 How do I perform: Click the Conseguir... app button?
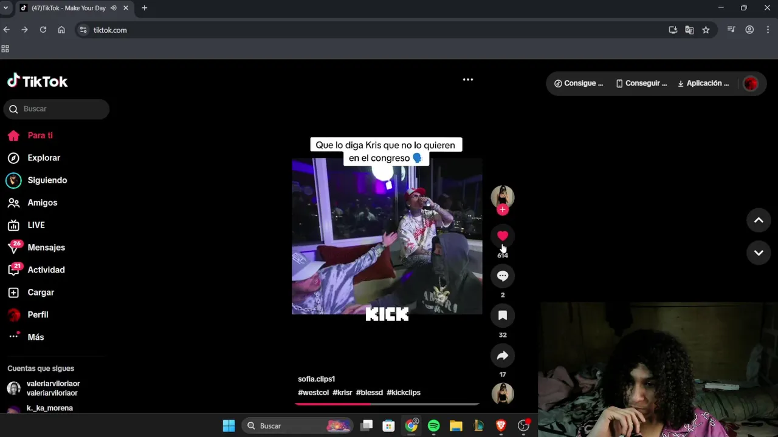pos(641,84)
